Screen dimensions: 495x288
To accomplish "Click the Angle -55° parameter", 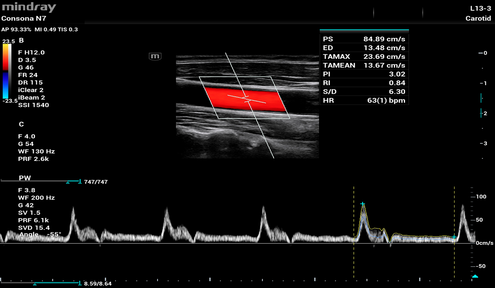I will click(x=40, y=234).
